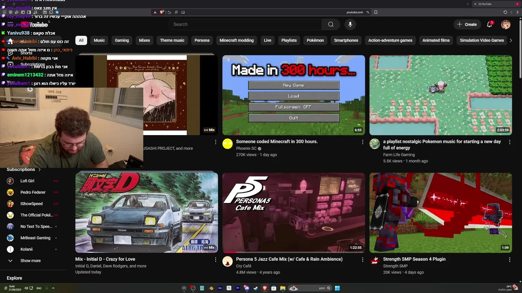Click the YouTube search magnifier button
The image size is (522, 293).
331,24
